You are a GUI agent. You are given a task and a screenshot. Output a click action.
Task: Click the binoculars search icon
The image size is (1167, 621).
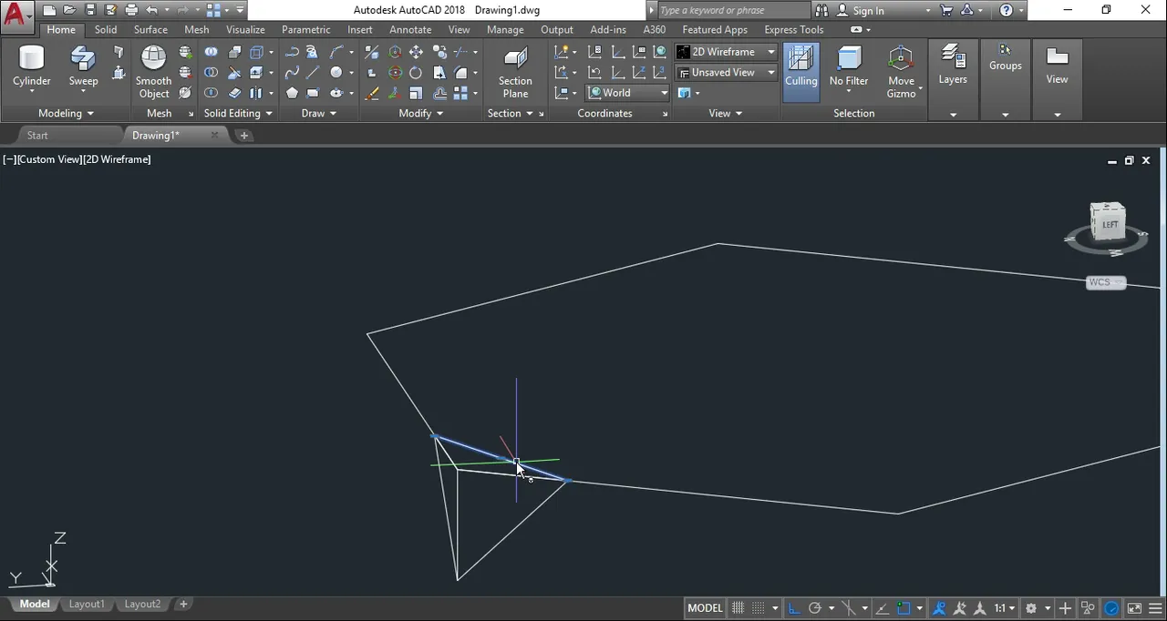[x=821, y=10]
